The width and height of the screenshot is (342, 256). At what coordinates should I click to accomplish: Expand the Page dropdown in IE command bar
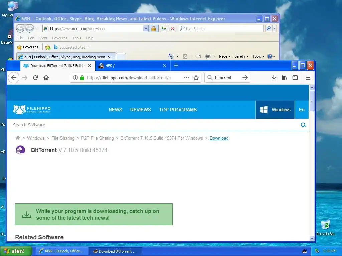point(225,56)
